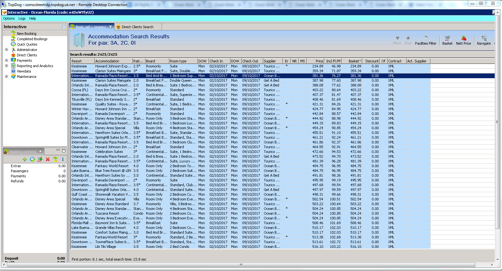
Task: Sort by the Resort column header
Action: point(83,61)
